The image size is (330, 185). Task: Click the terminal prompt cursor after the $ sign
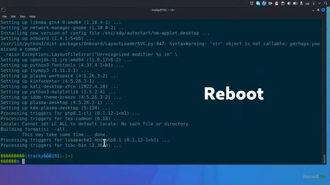pyautogui.click(x=23, y=161)
